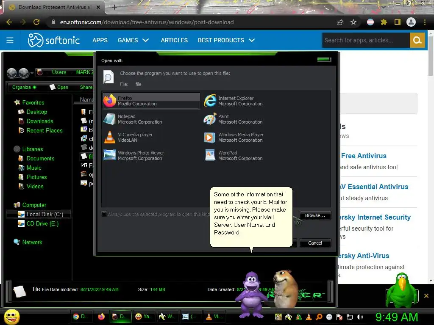
Task: Switch to Chrome taskbar button
Action: [81, 317]
